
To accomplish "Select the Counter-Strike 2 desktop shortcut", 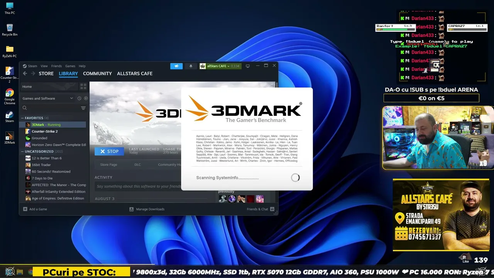I will [x=10, y=75].
